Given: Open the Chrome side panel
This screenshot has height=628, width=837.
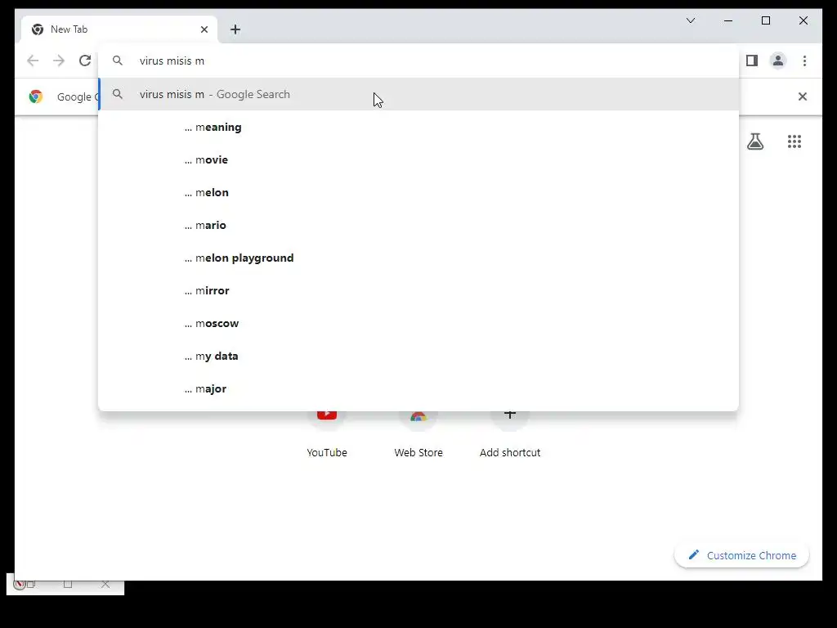Looking at the screenshot, I should click(752, 61).
